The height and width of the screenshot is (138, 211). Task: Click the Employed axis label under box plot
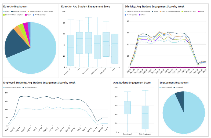(127, 134)
